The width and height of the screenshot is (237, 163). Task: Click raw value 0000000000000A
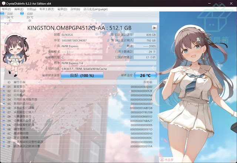click(141, 100)
